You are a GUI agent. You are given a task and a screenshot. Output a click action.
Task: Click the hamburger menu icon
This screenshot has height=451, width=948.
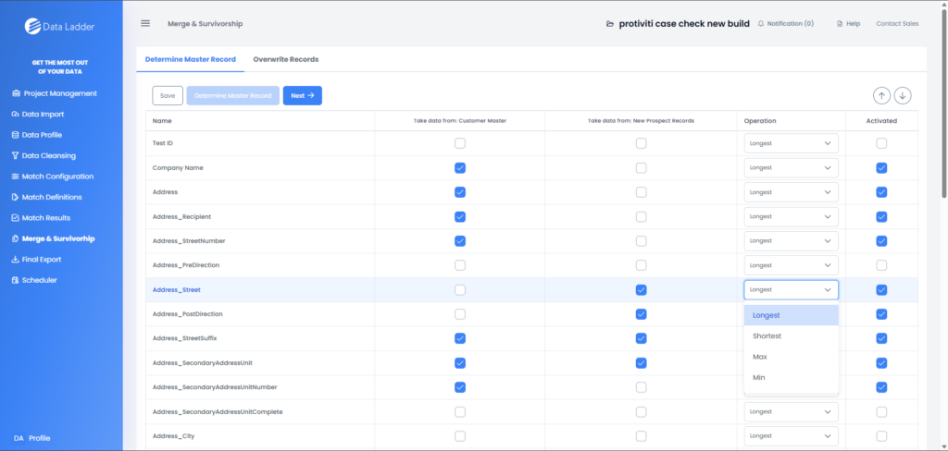click(x=145, y=23)
